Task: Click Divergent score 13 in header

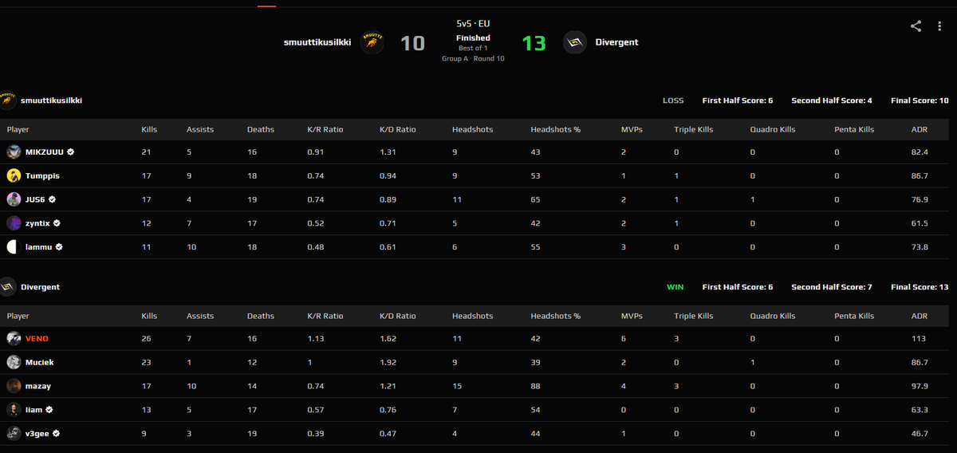Action: 534,43
